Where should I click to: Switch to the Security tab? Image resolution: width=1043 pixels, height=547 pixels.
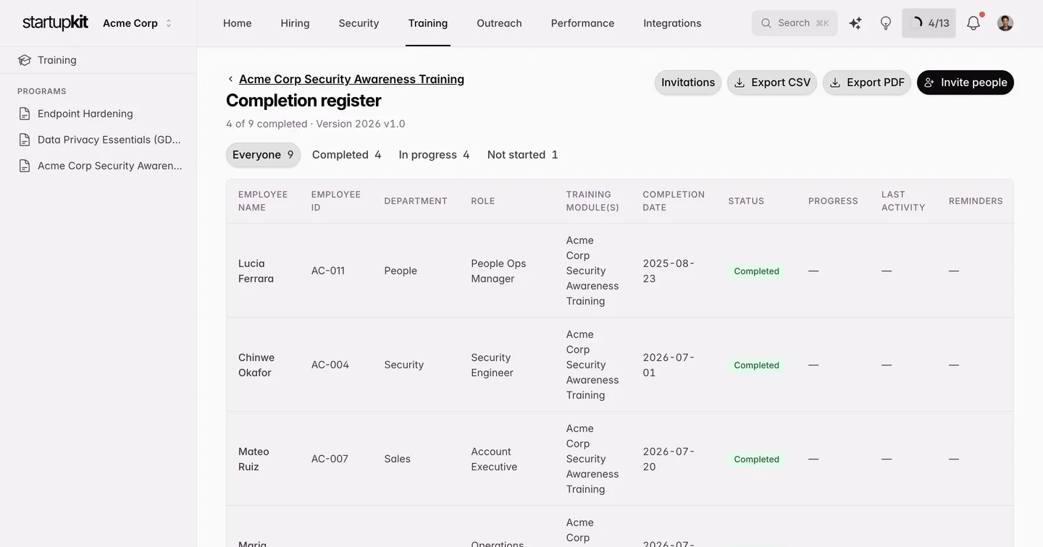[x=359, y=23]
